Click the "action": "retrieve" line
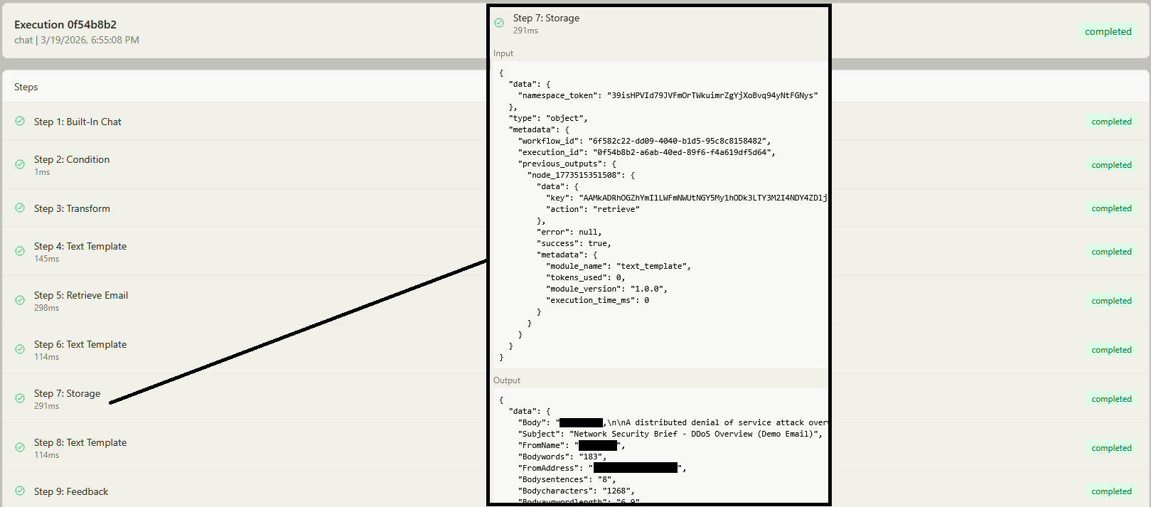Screen dimensions: 1151x507 point(593,209)
